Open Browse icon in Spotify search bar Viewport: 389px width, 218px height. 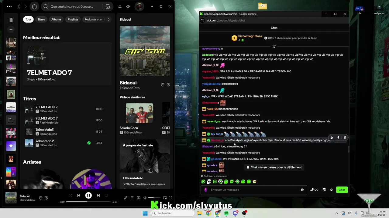108,6
